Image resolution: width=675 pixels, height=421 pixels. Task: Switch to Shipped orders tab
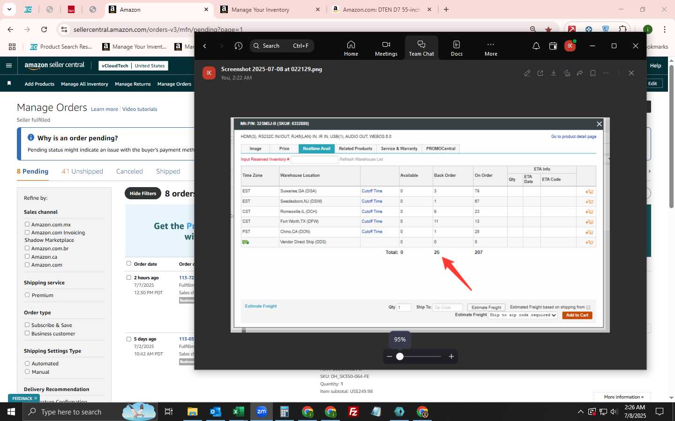tap(168, 171)
